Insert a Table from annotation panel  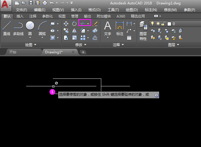(129, 38)
